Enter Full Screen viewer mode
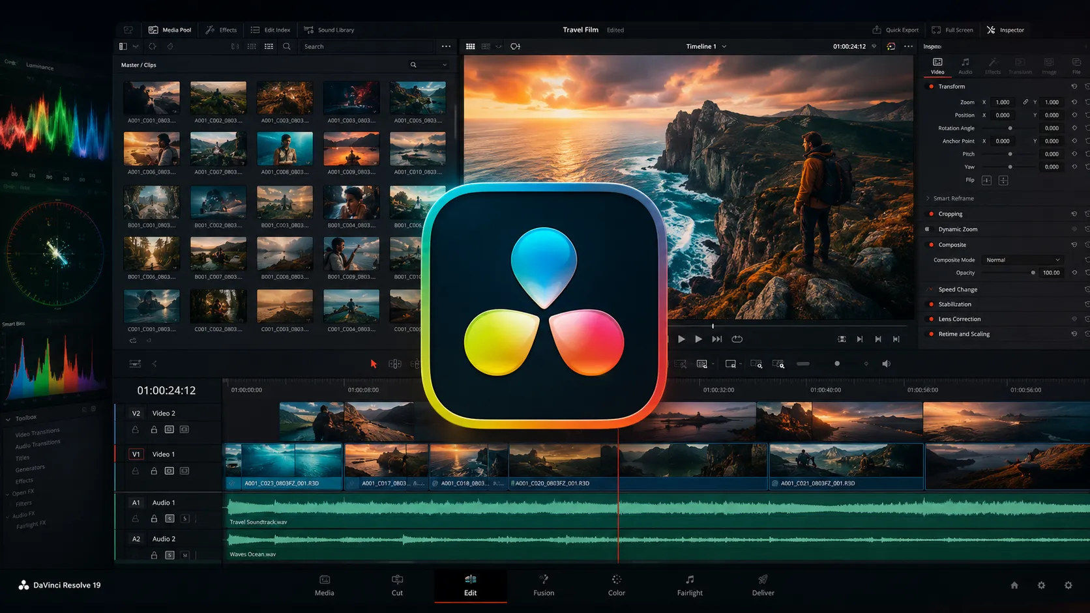1090x613 pixels. point(952,30)
